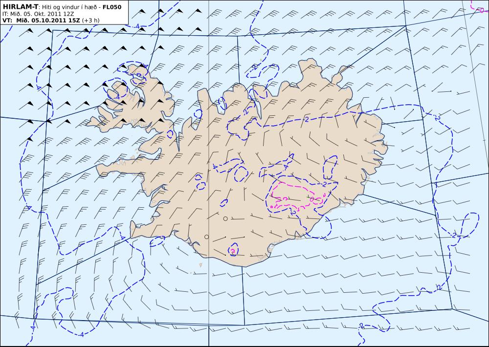
Task: Click the "IT: Mið. 05. Okt. 2011 12Z" line
Action: pyautogui.click(x=38, y=14)
